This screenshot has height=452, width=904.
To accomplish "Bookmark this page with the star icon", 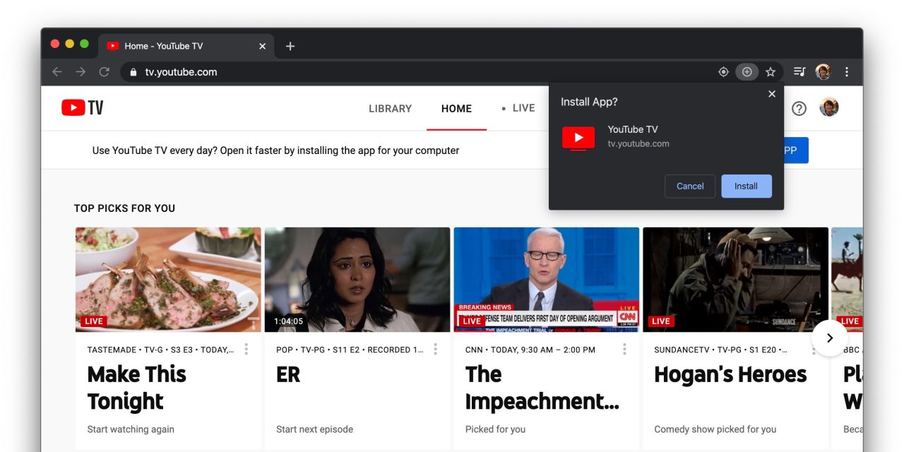I will coord(771,72).
